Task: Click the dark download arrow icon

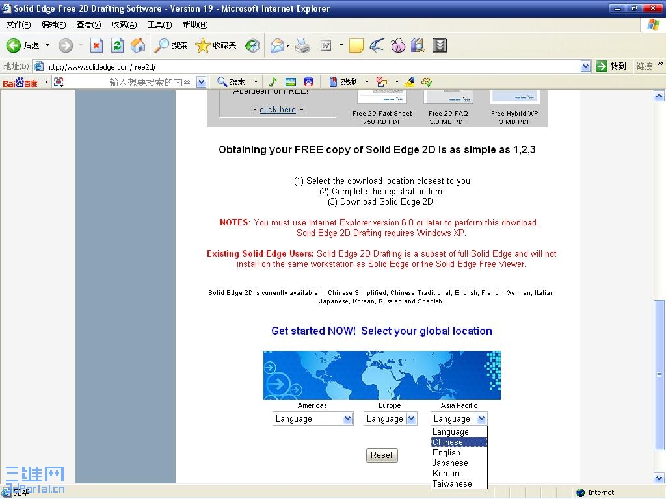Action: 440,45
